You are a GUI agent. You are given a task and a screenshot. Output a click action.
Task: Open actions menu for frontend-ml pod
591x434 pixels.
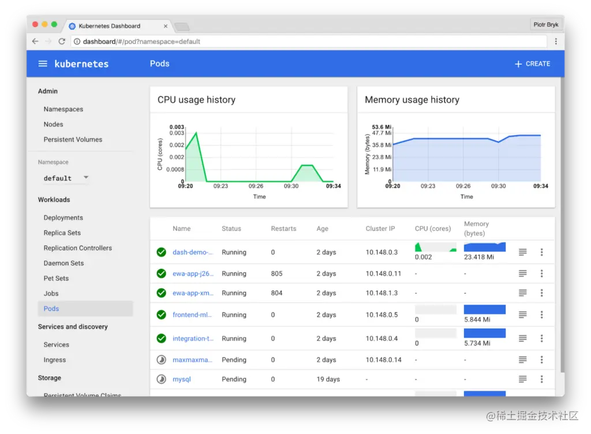pyautogui.click(x=541, y=315)
